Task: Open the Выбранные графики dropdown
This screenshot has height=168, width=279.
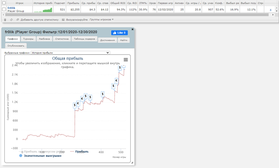Action: pyautogui.click(x=70, y=53)
